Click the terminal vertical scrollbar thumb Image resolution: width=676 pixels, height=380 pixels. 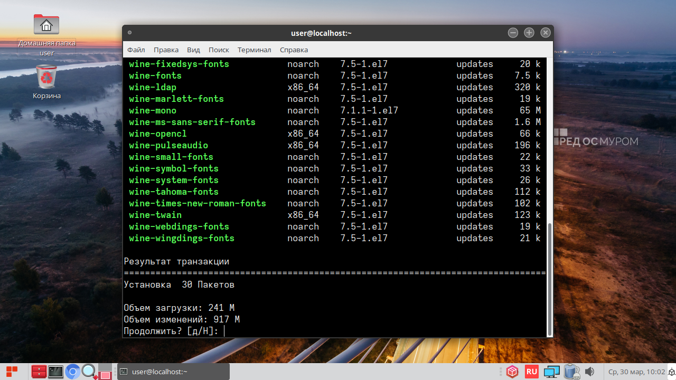coord(550,279)
